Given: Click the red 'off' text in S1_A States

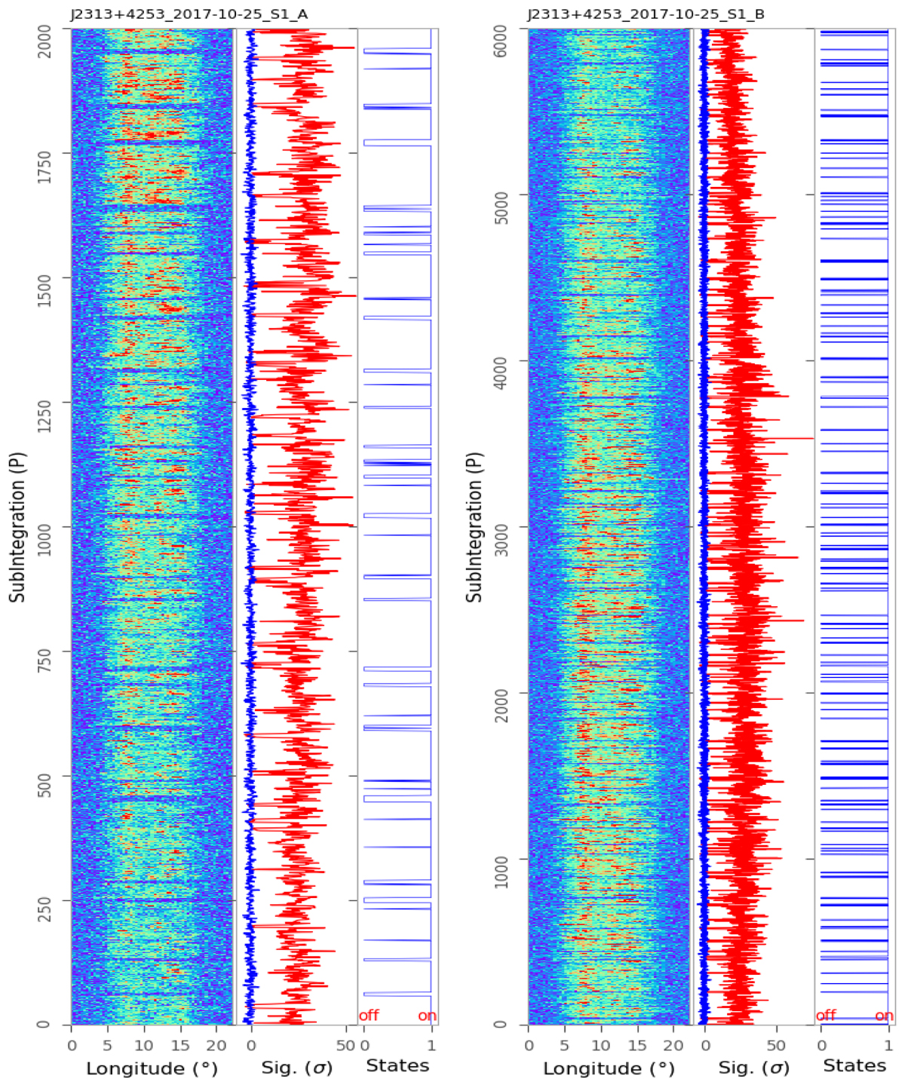Looking at the screenshot, I should point(369,1016).
